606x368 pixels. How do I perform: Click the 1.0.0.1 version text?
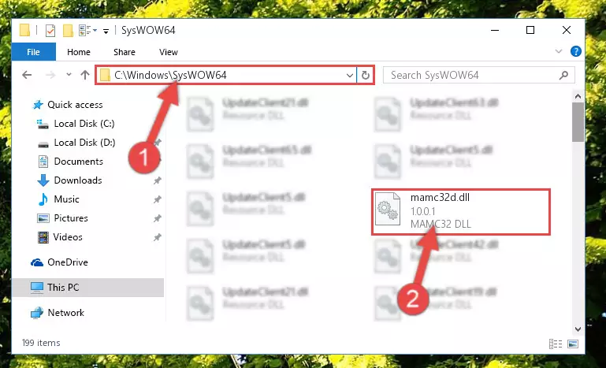pyautogui.click(x=423, y=211)
